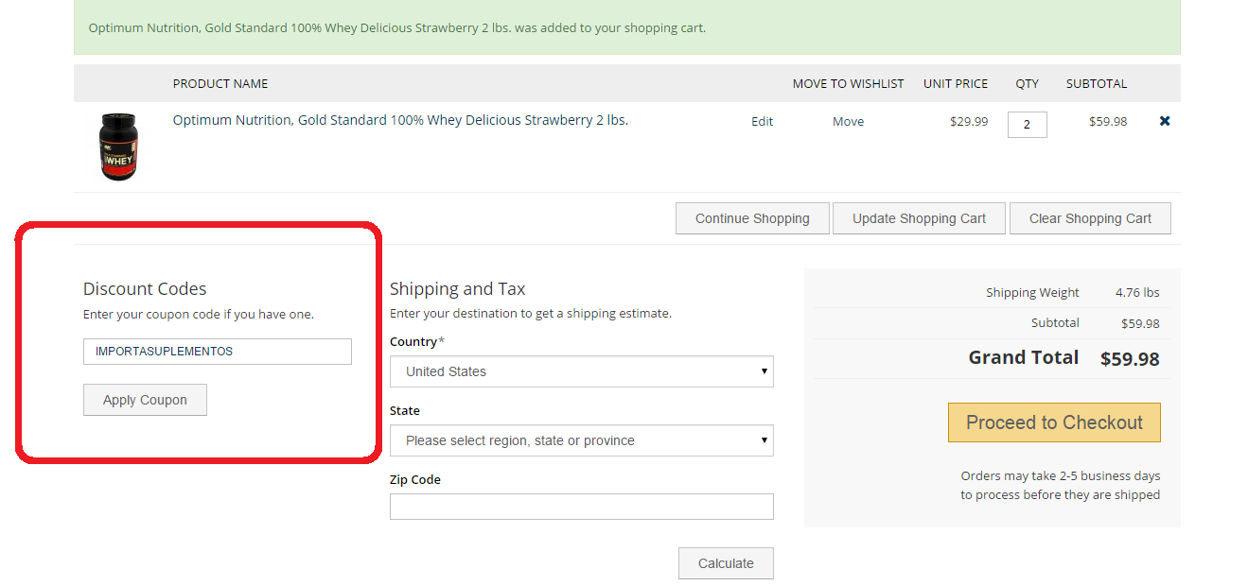The height and width of the screenshot is (586, 1248).
Task: Click the shipping estimate instruction text
Action: [x=531, y=313]
